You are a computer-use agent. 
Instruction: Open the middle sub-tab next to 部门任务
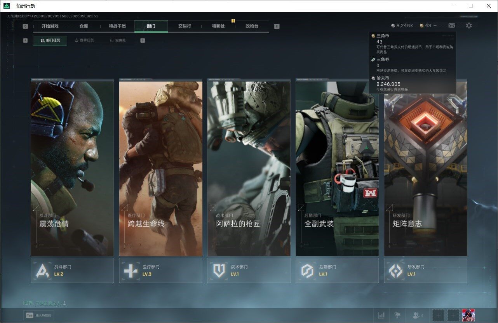pos(84,40)
